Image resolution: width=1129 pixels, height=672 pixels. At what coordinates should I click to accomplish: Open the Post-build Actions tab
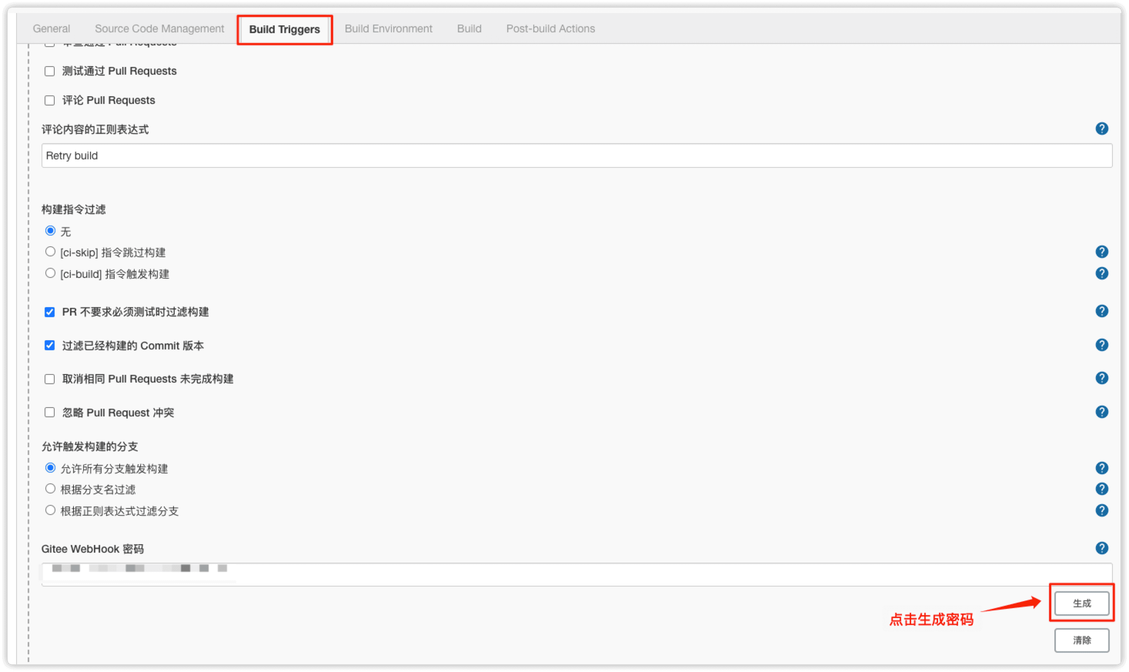click(550, 28)
